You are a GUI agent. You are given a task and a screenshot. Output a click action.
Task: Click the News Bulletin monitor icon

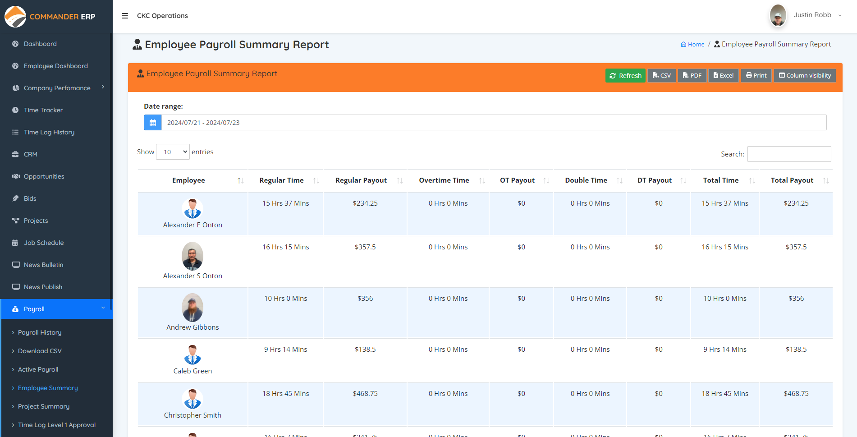[x=16, y=265]
